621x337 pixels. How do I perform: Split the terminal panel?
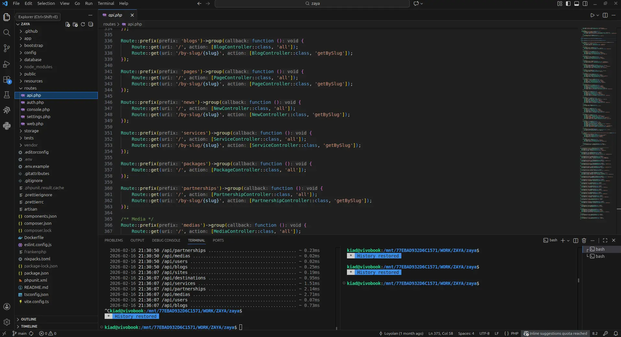[576, 240]
